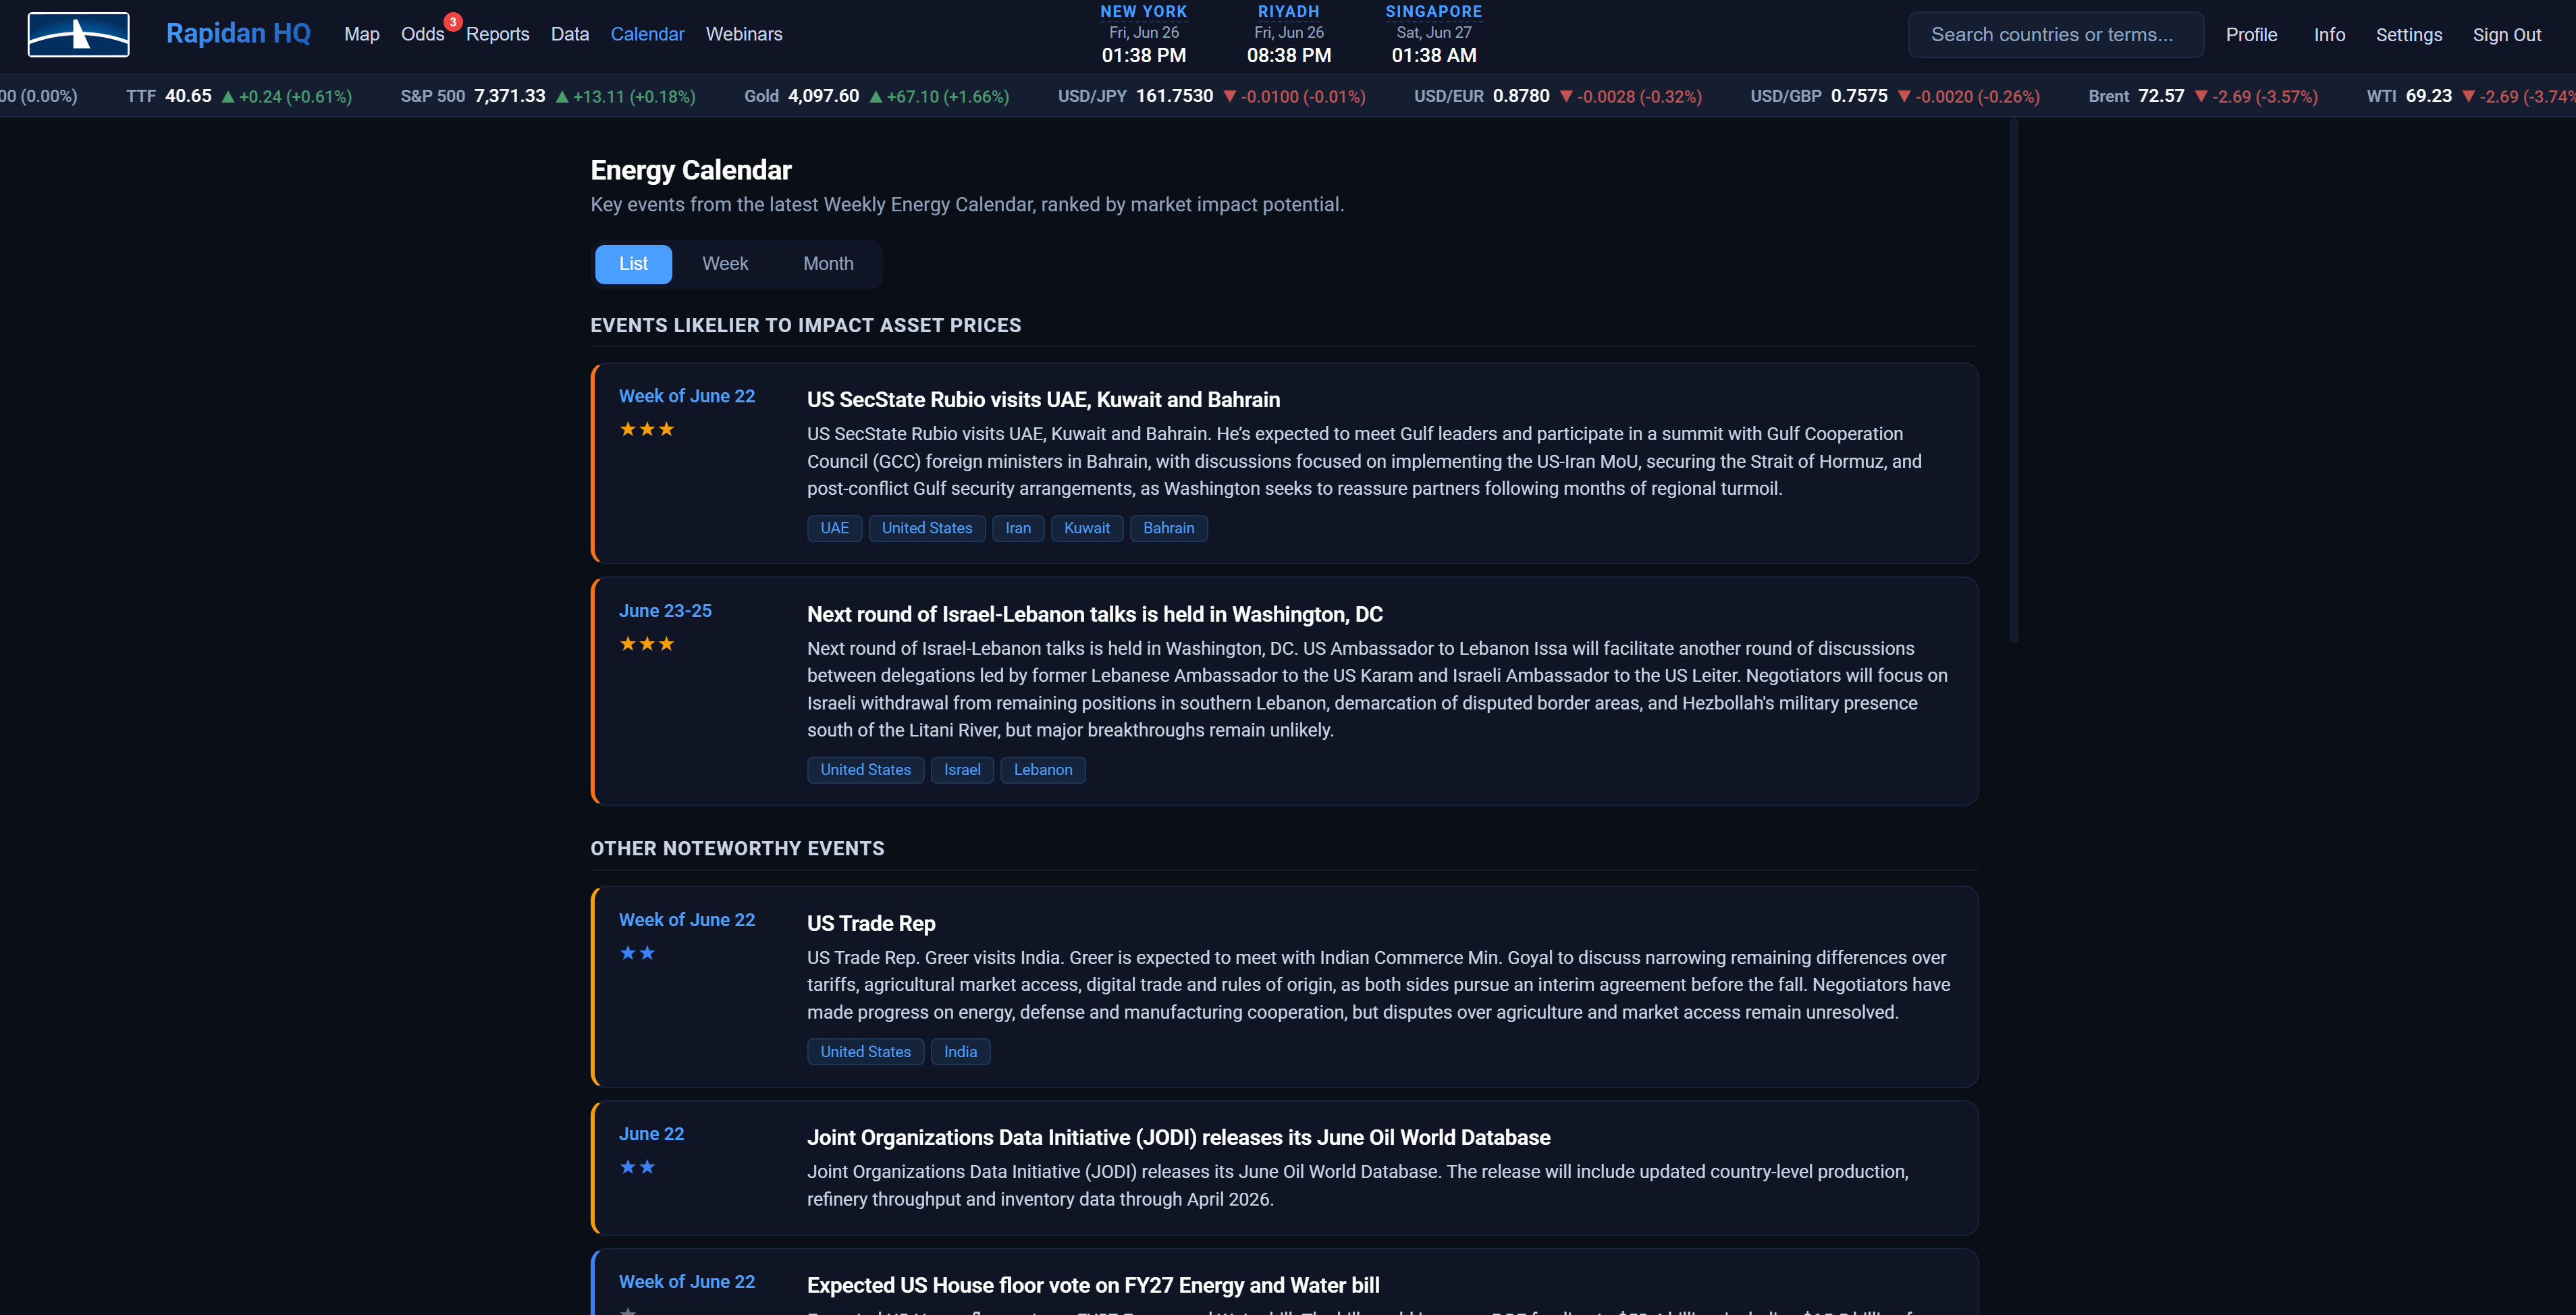Switch to the Month view tab
The width and height of the screenshot is (2576, 1315).
coord(828,264)
